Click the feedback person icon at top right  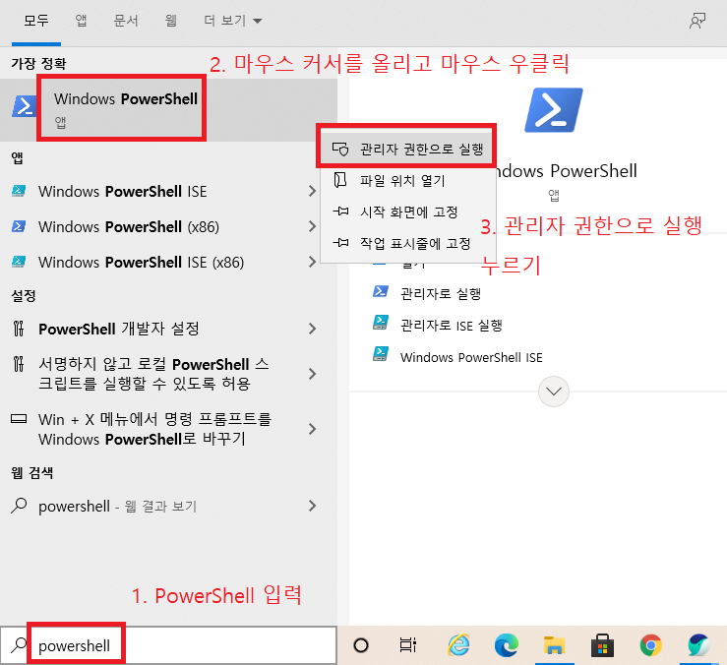(697, 21)
